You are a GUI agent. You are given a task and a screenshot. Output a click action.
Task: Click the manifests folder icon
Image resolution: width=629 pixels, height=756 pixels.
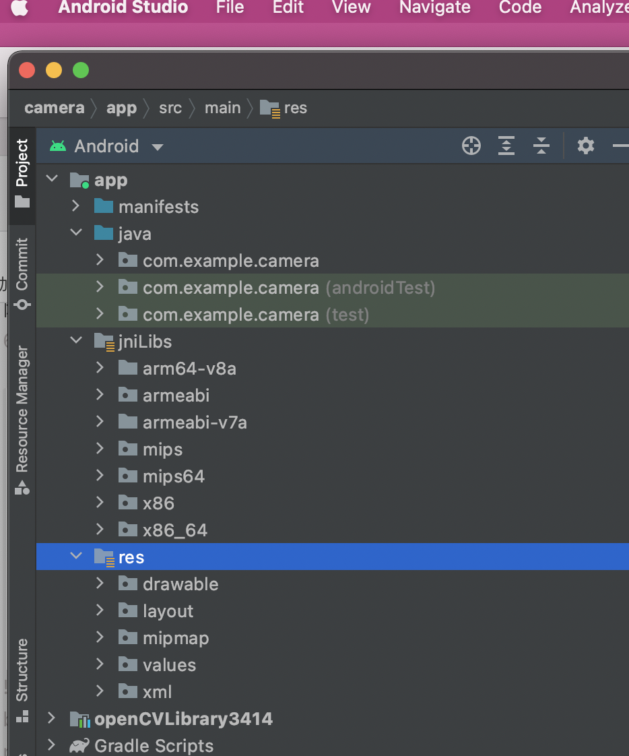[104, 206]
